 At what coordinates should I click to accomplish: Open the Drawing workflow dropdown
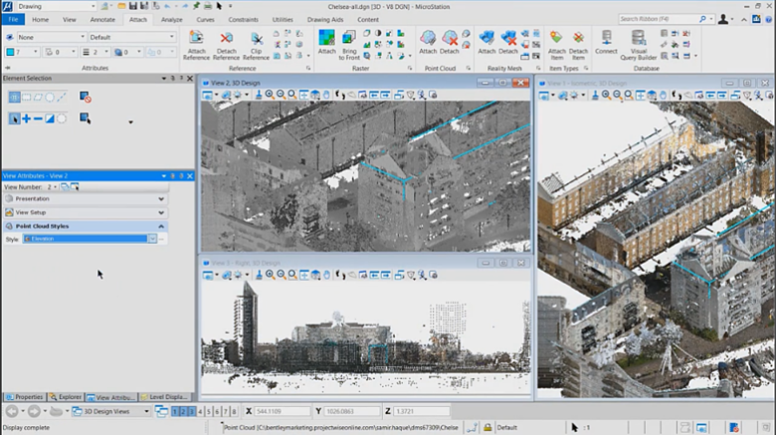pos(56,6)
